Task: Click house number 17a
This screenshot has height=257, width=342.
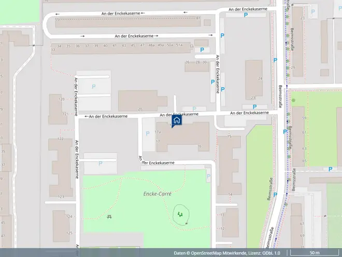Action: click(158, 132)
